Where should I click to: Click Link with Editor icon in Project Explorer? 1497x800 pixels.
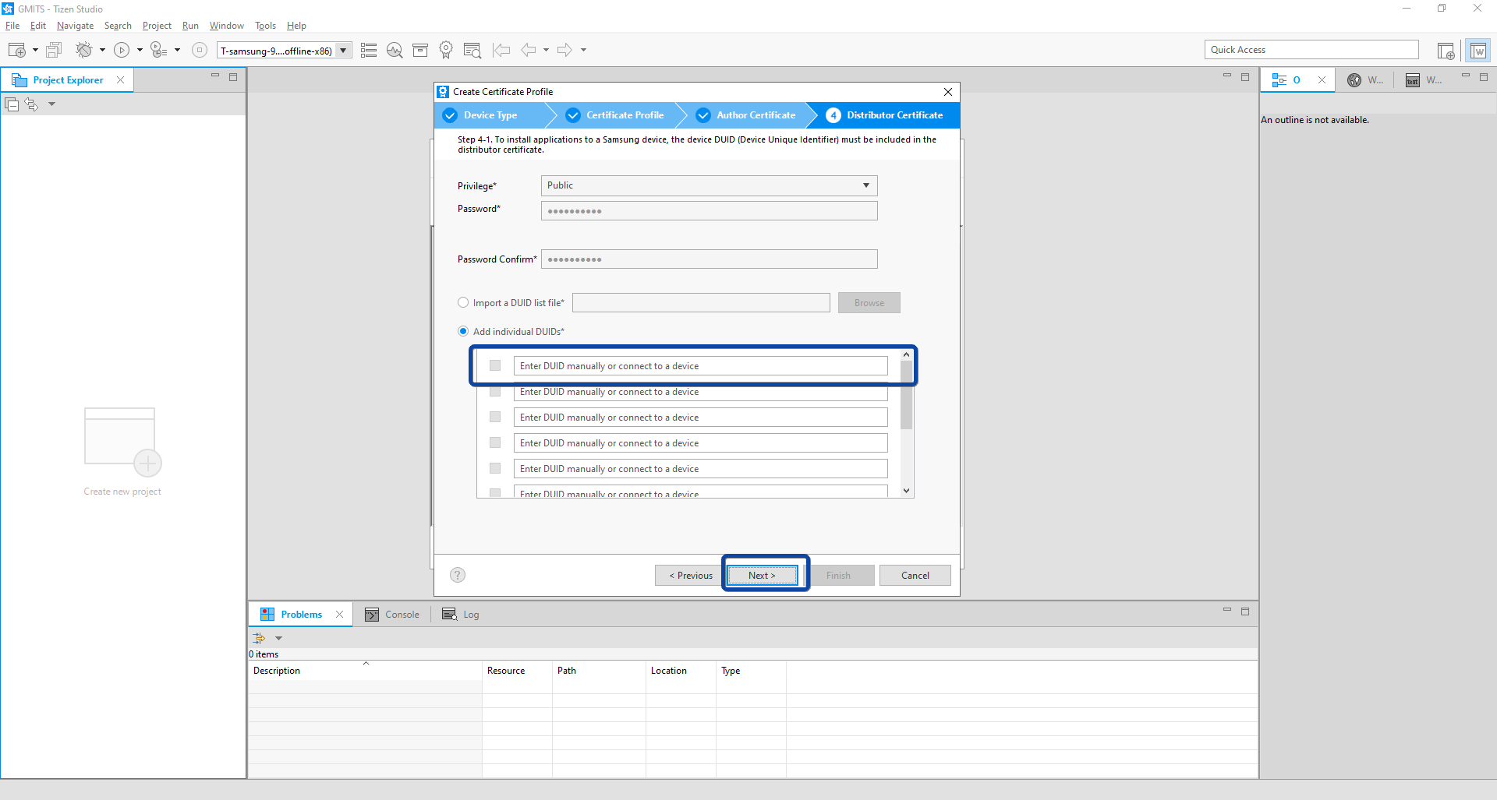[x=31, y=104]
